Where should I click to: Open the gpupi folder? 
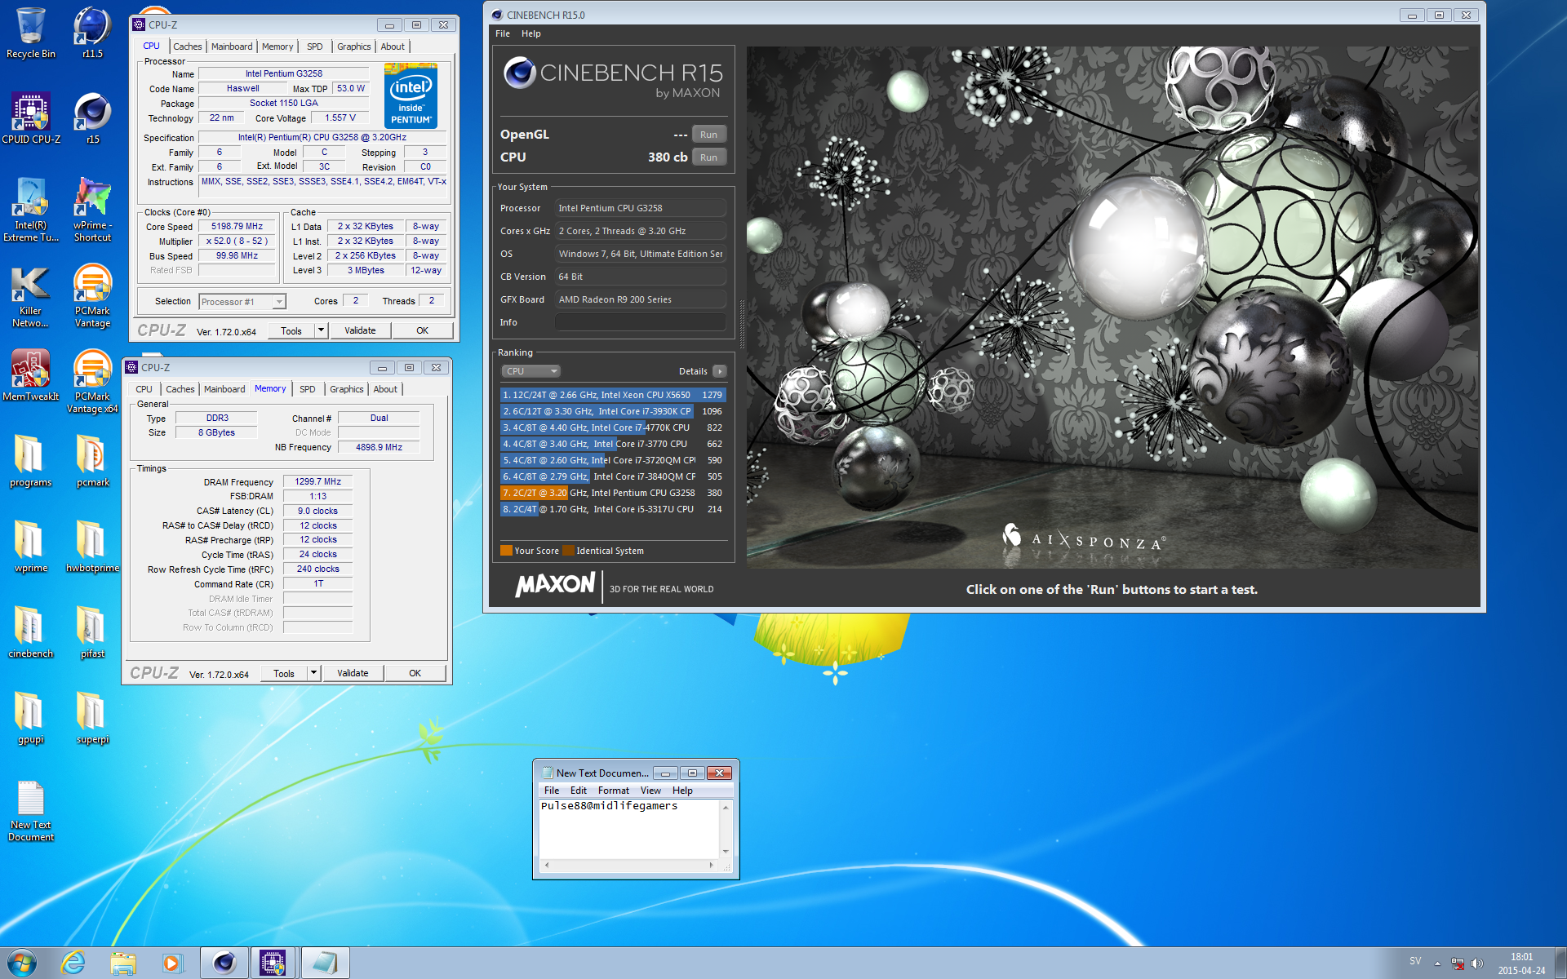click(31, 718)
